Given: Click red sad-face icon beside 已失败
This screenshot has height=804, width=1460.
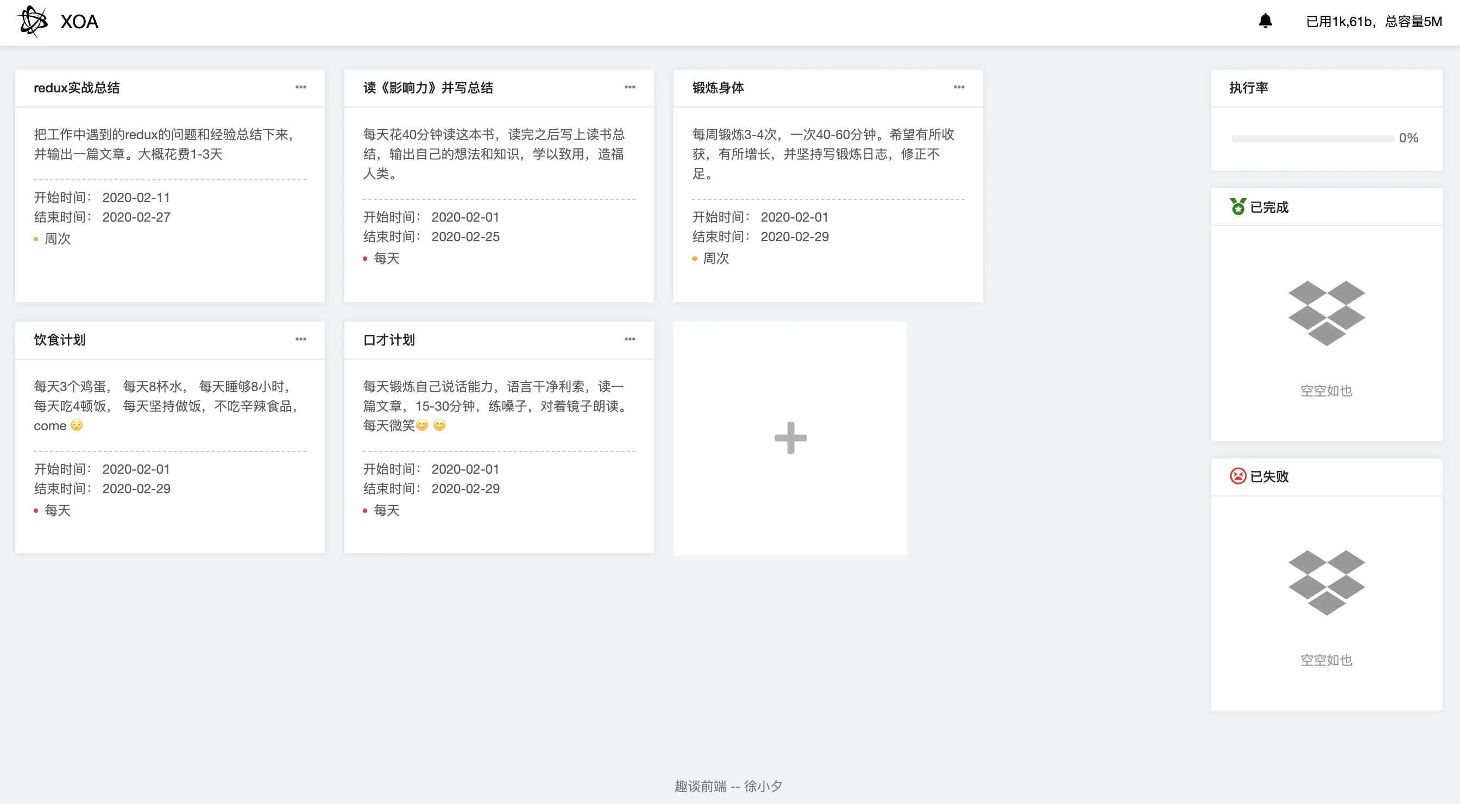Looking at the screenshot, I should coord(1238,476).
